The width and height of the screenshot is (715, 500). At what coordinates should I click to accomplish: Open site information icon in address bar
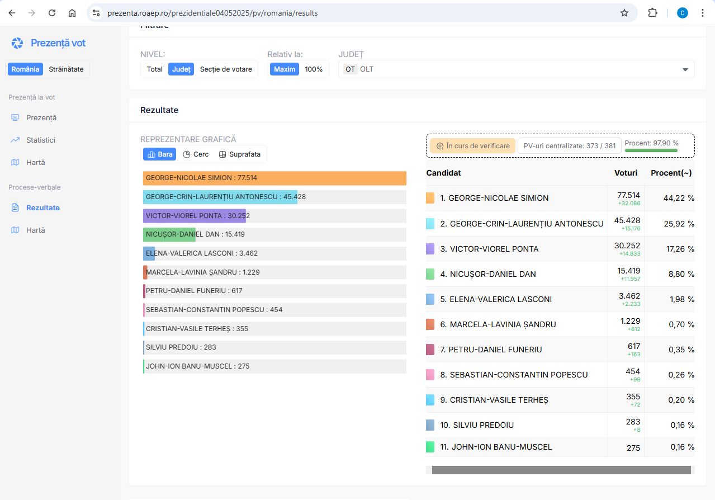point(96,13)
